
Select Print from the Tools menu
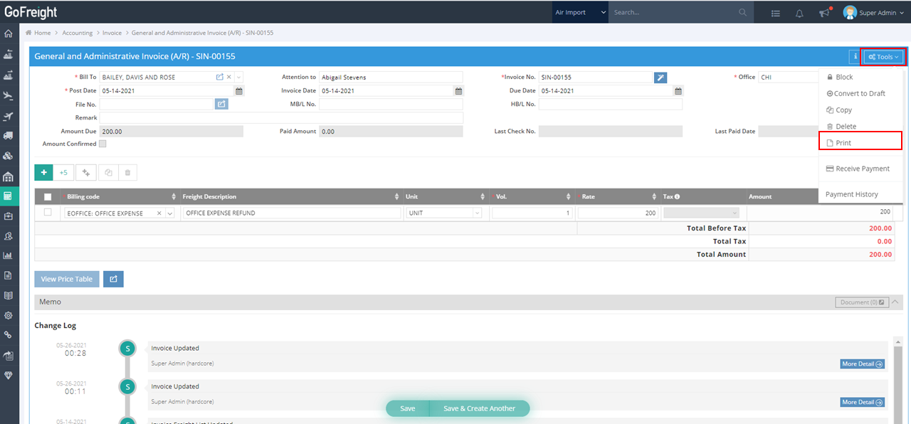[x=843, y=143]
